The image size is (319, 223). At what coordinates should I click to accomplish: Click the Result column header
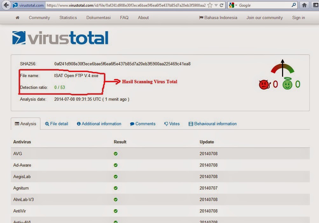pos(120,142)
